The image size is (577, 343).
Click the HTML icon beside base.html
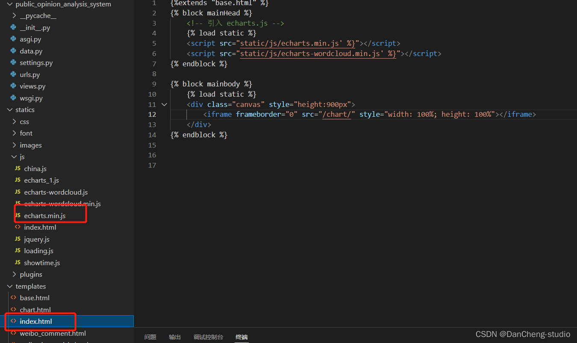pos(13,298)
